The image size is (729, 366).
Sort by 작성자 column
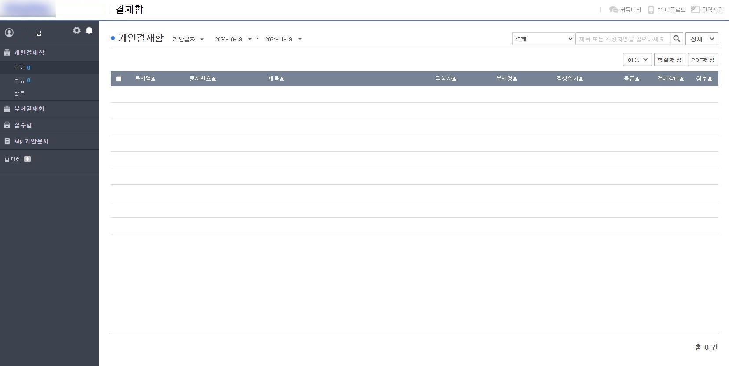pyautogui.click(x=446, y=78)
